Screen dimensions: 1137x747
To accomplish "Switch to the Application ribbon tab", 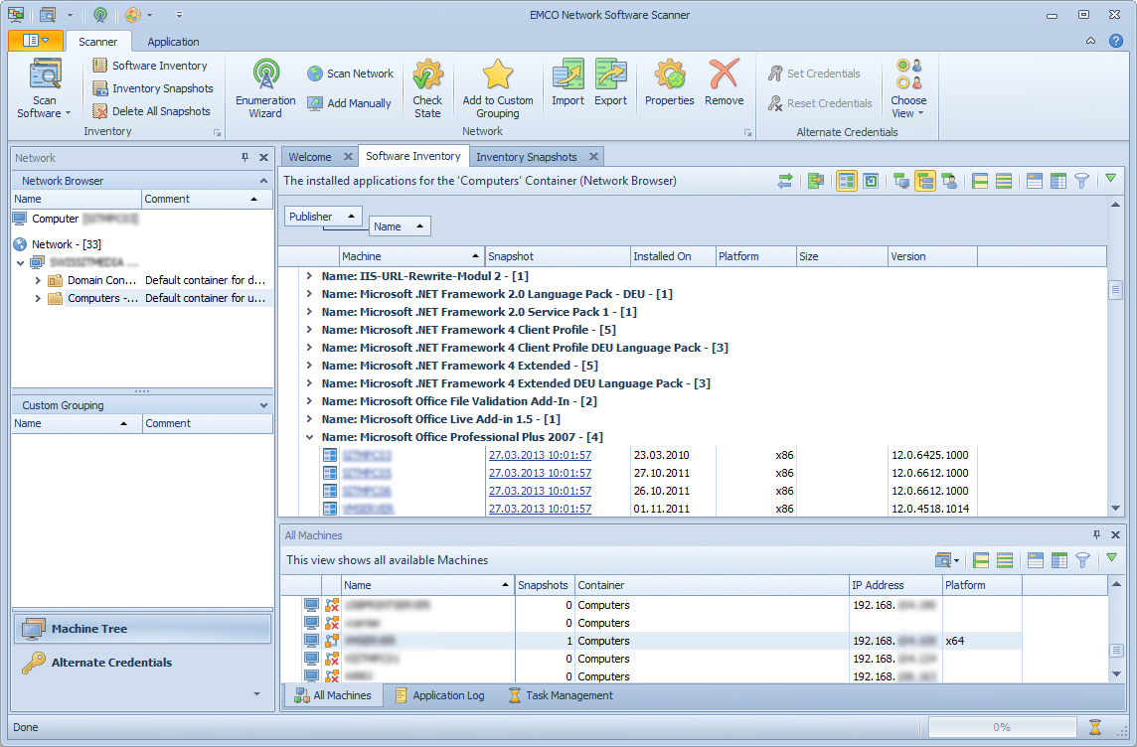I will pyautogui.click(x=173, y=42).
